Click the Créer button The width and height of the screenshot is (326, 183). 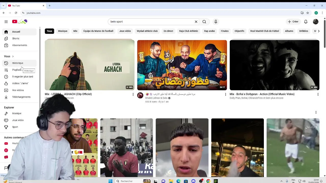click(293, 22)
